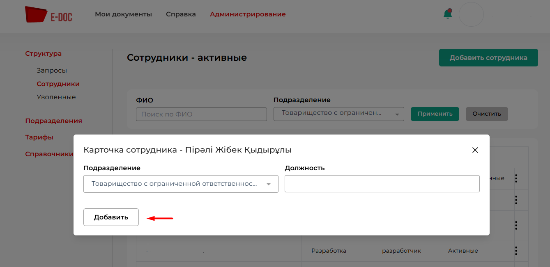
Task: Click the user avatar circle
Action: coord(471,14)
